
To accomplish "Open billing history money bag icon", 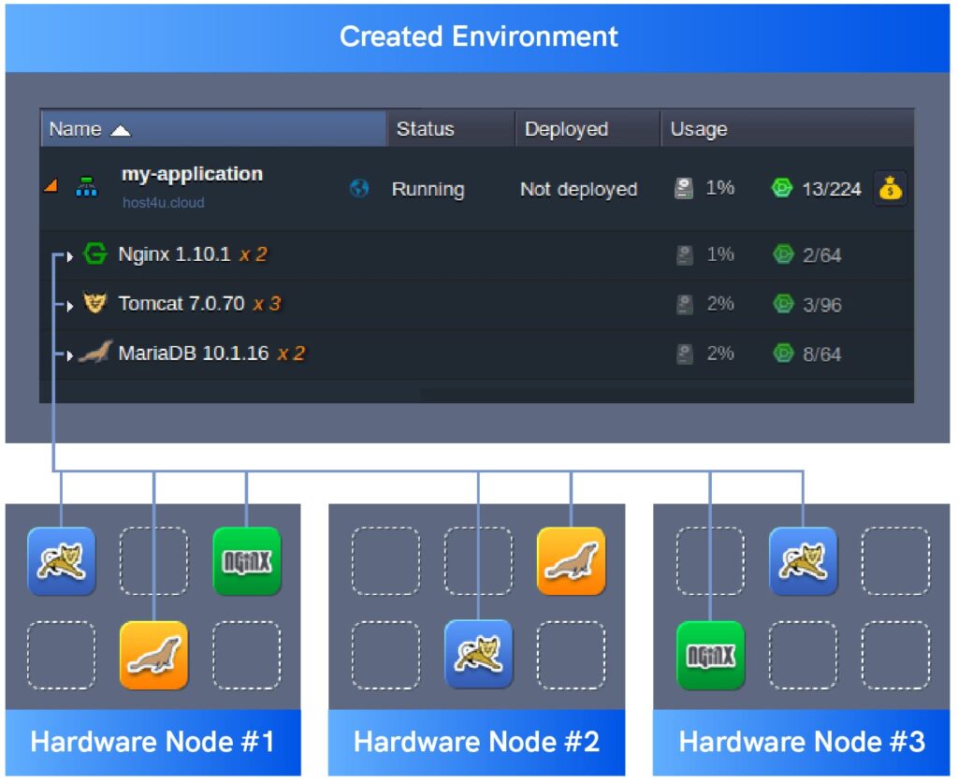I will click(891, 188).
